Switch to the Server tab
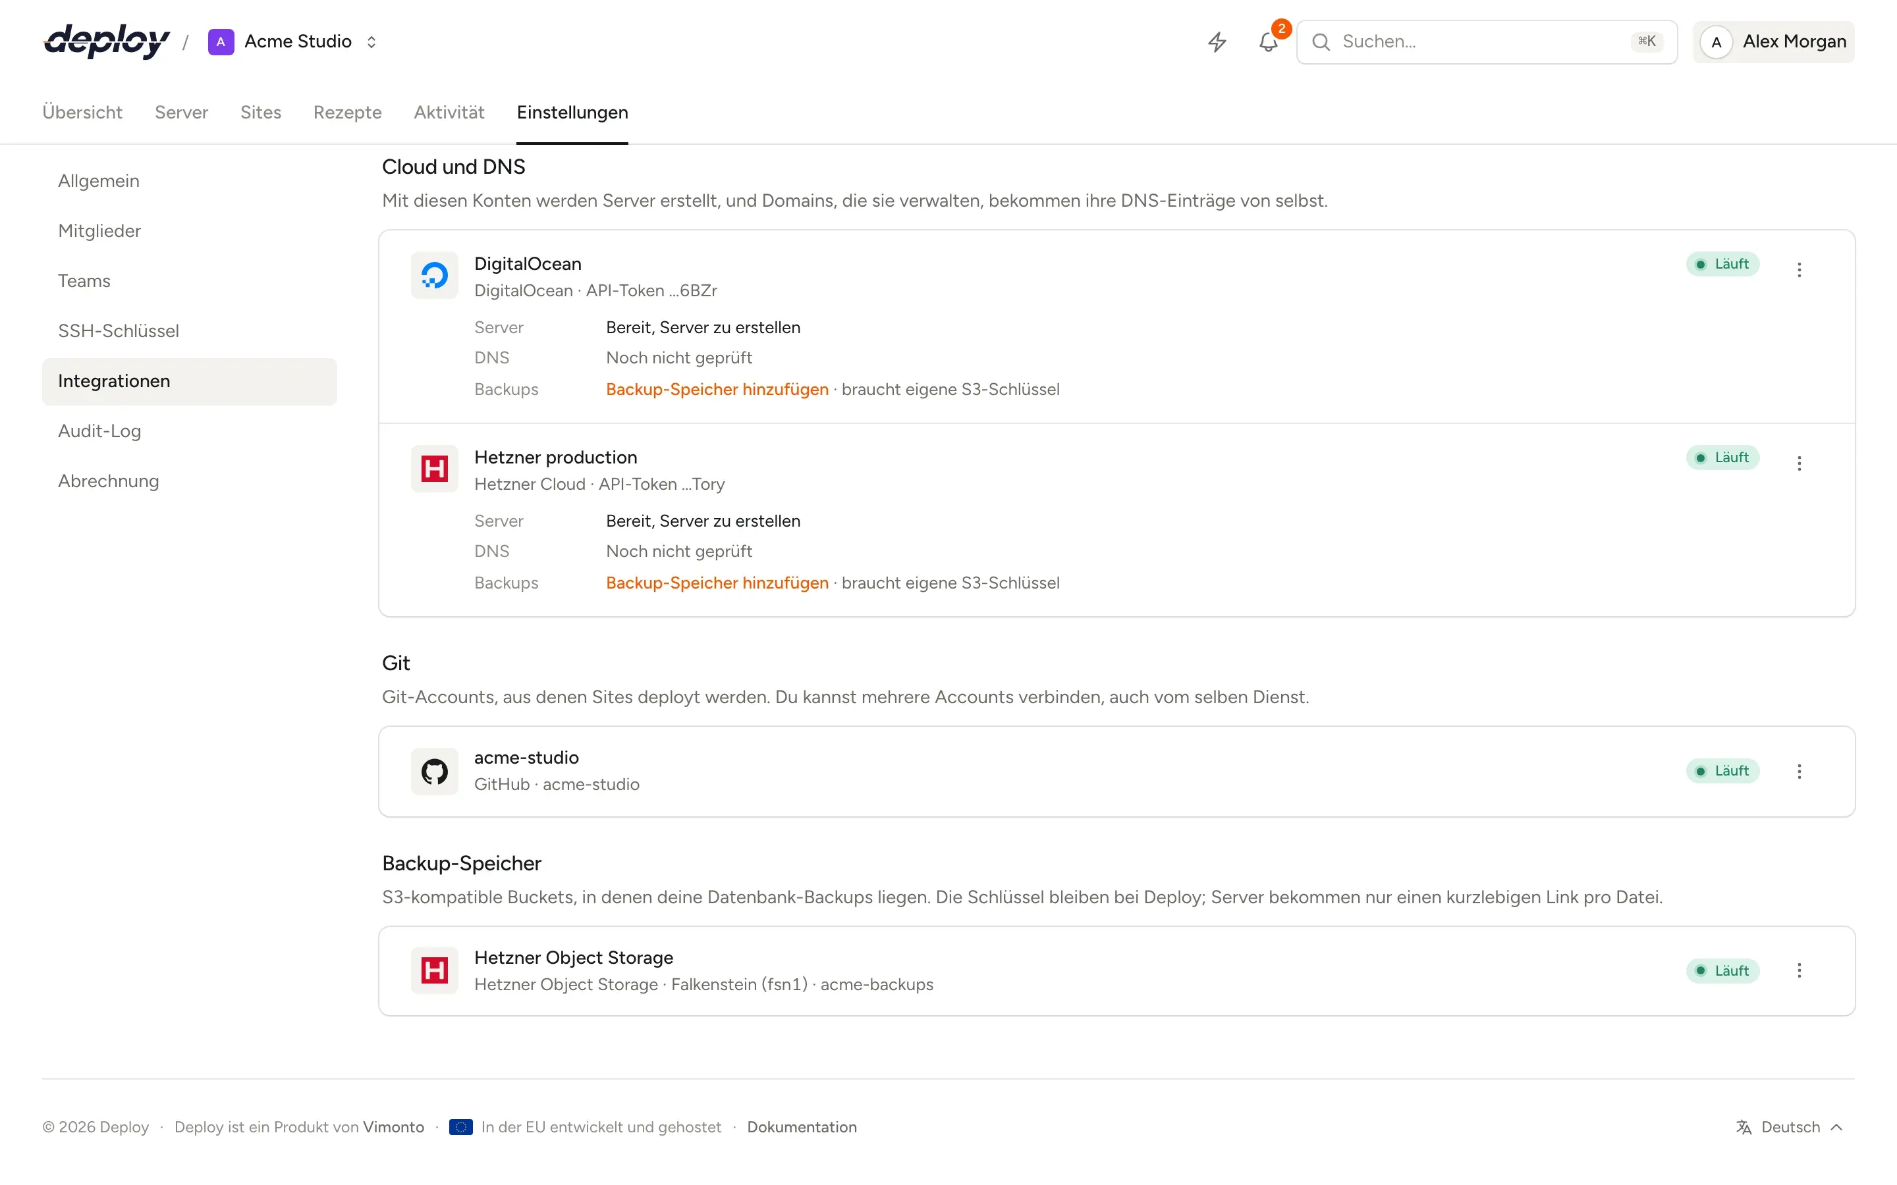The width and height of the screenshot is (1897, 1185). [x=181, y=112]
